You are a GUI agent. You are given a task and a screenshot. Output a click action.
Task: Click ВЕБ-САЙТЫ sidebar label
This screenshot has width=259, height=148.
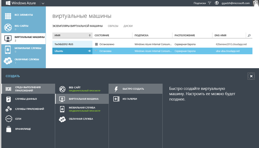click(21, 26)
